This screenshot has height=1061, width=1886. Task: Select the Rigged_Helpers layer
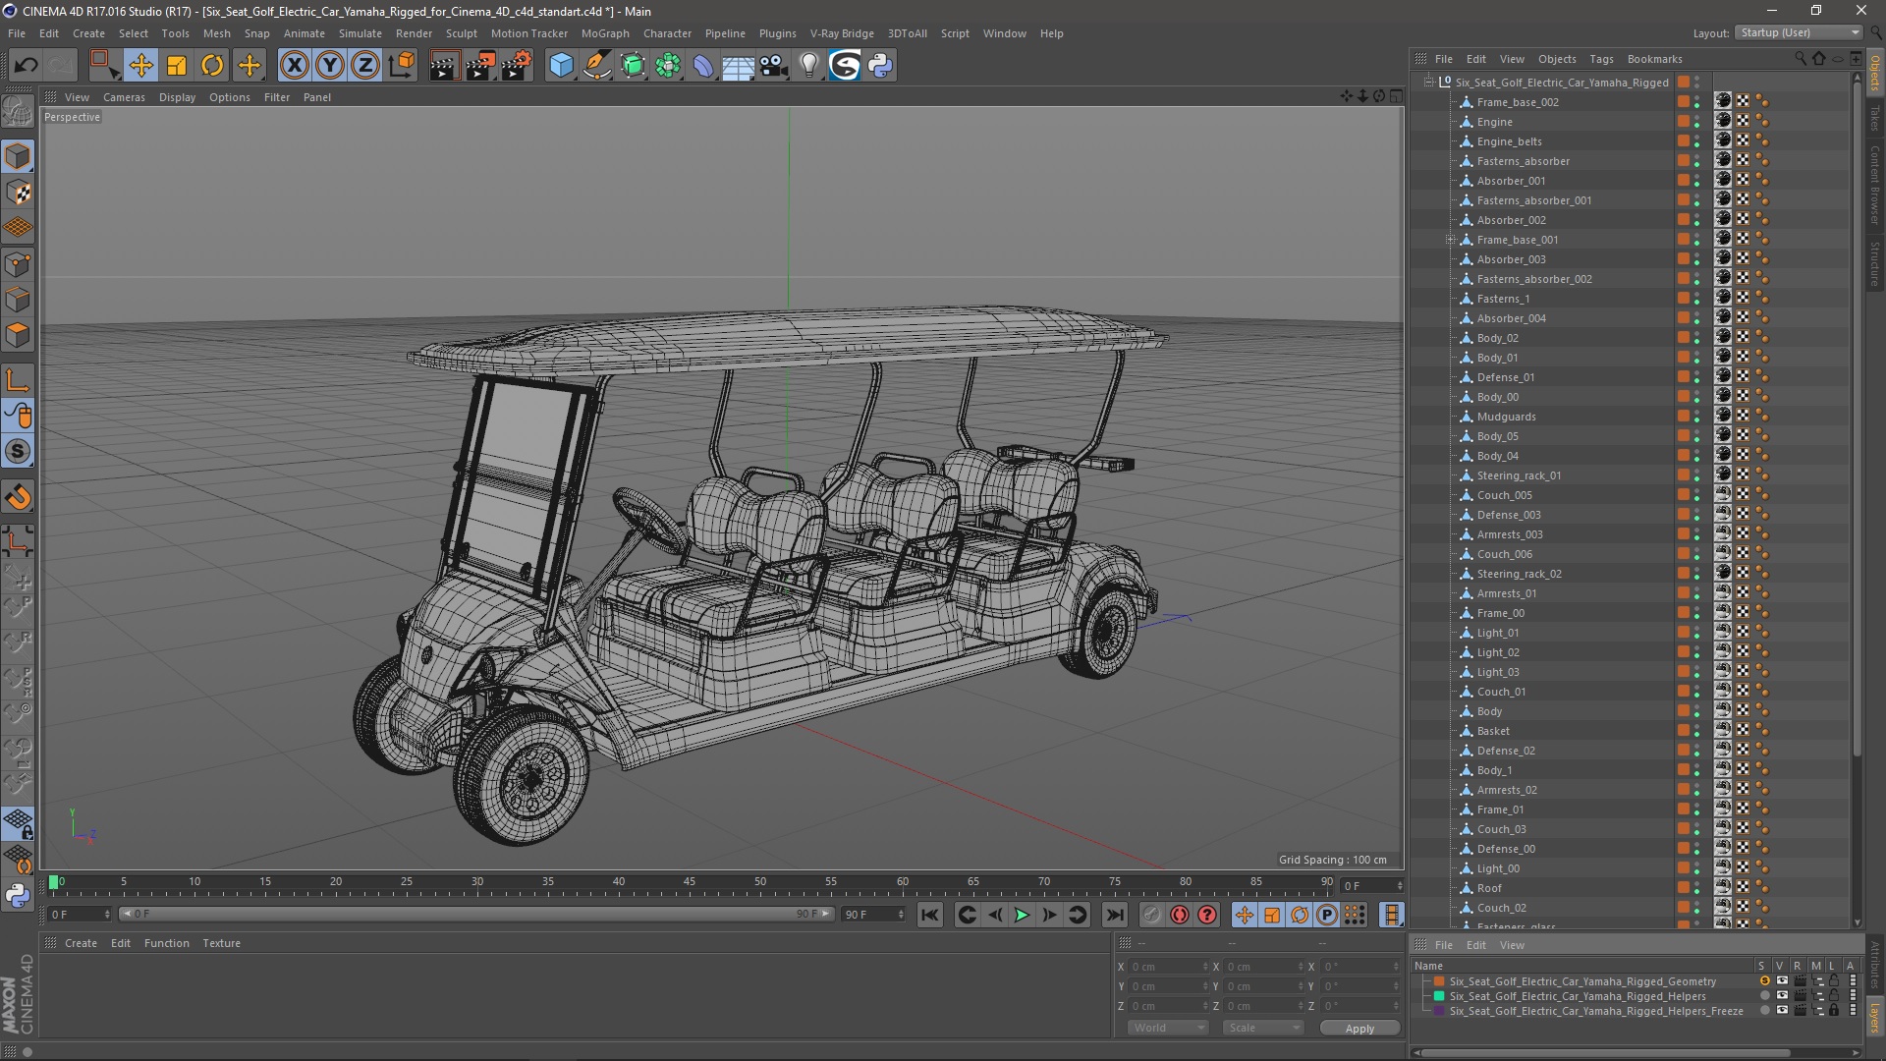(1578, 996)
